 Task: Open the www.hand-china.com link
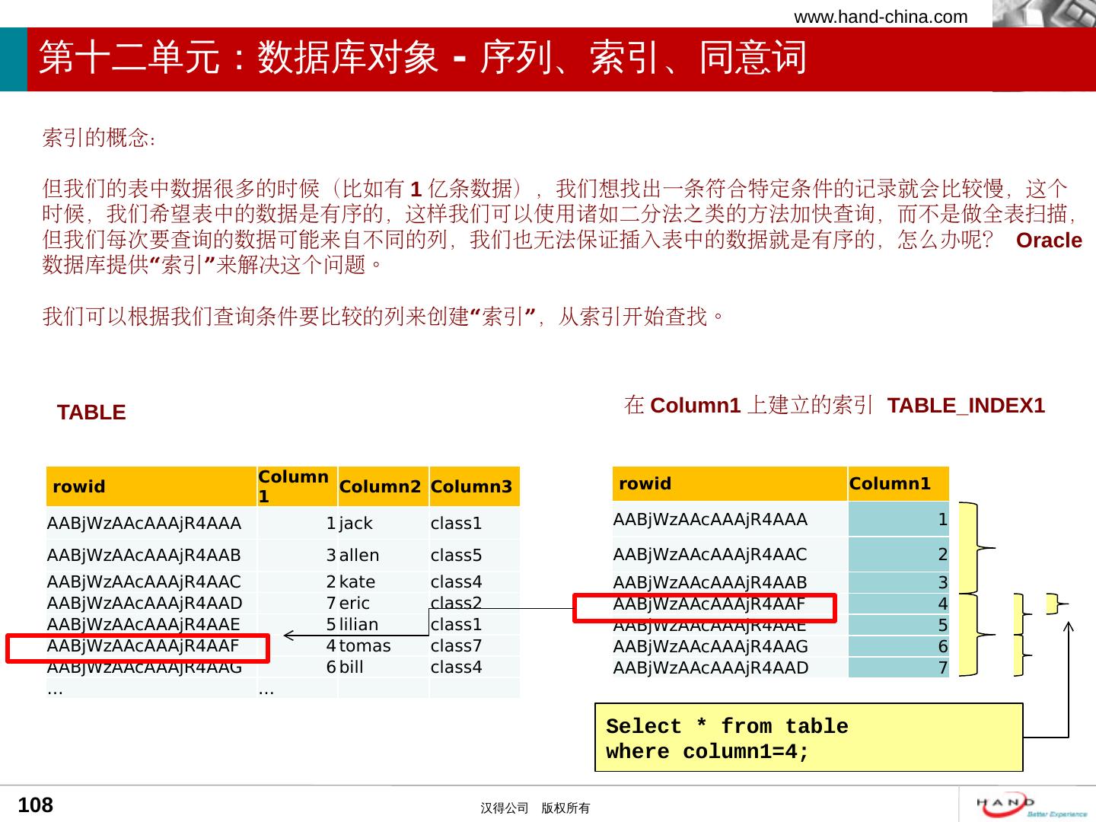tap(881, 17)
